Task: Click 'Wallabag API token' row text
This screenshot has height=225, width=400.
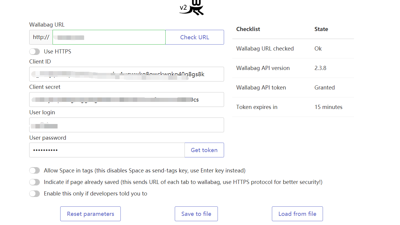Action: (x=261, y=88)
